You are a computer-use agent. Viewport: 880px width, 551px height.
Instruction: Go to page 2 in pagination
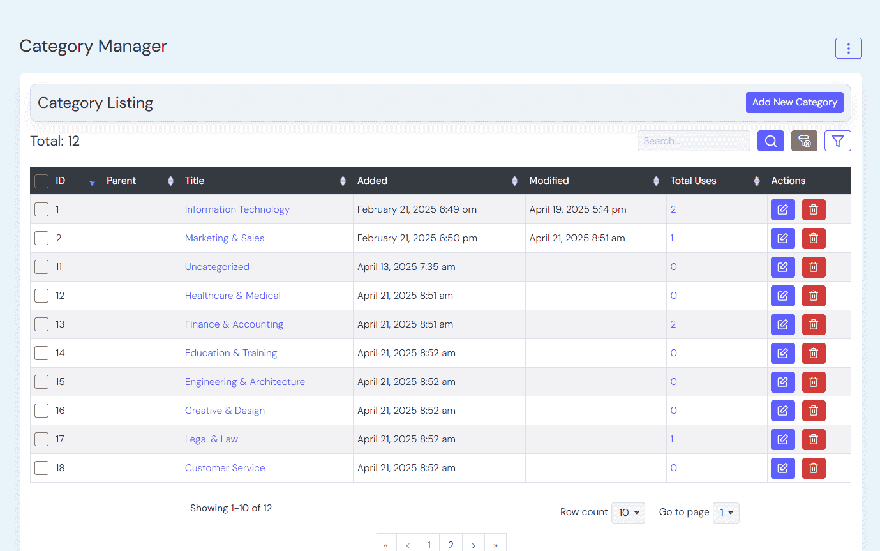[451, 545]
